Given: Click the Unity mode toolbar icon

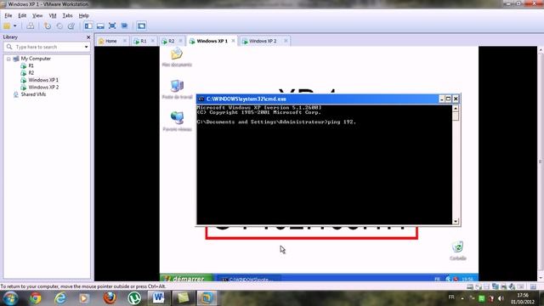Looking at the screenshot, I should (124, 26).
